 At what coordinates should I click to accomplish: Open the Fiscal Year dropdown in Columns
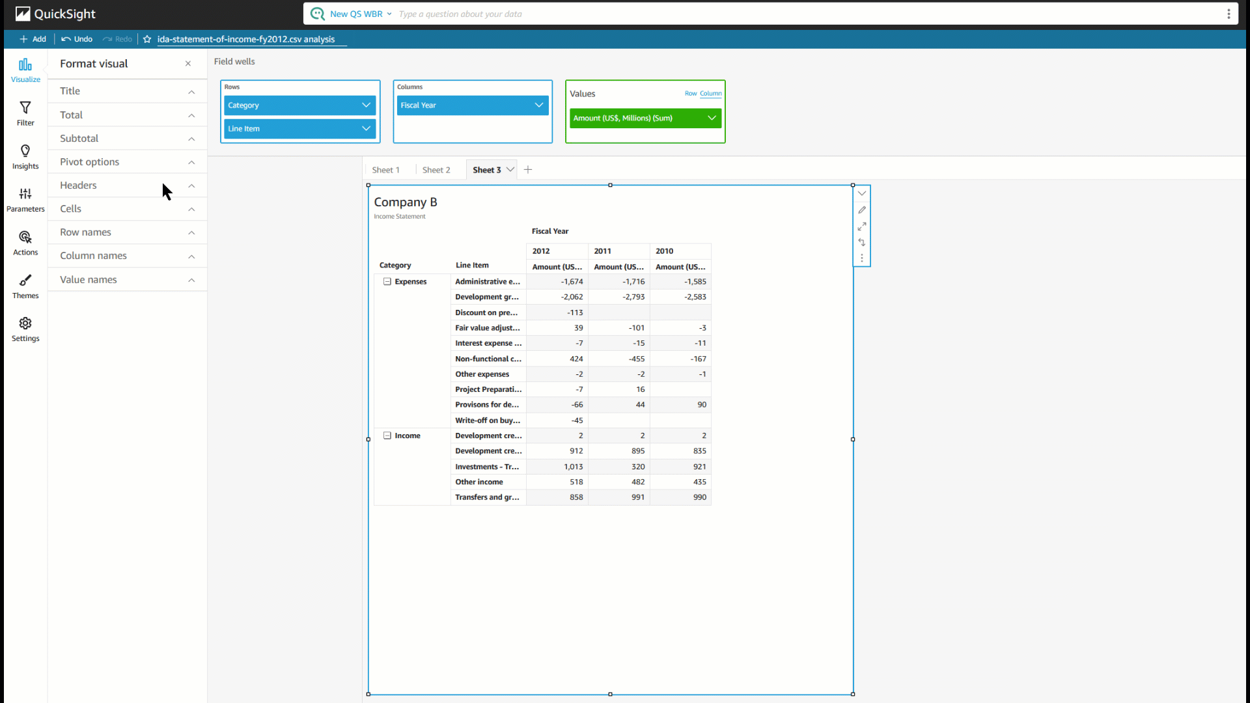[538, 105]
